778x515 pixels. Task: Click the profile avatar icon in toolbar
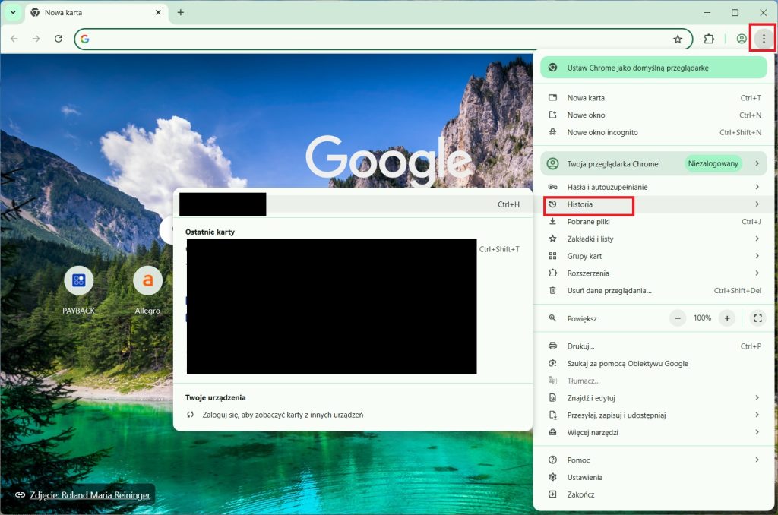point(742,39)
